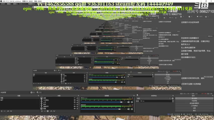Move scene up in Scenes panel
The height and width of the screenshot is (120, 214).
[x=8, y=111]
